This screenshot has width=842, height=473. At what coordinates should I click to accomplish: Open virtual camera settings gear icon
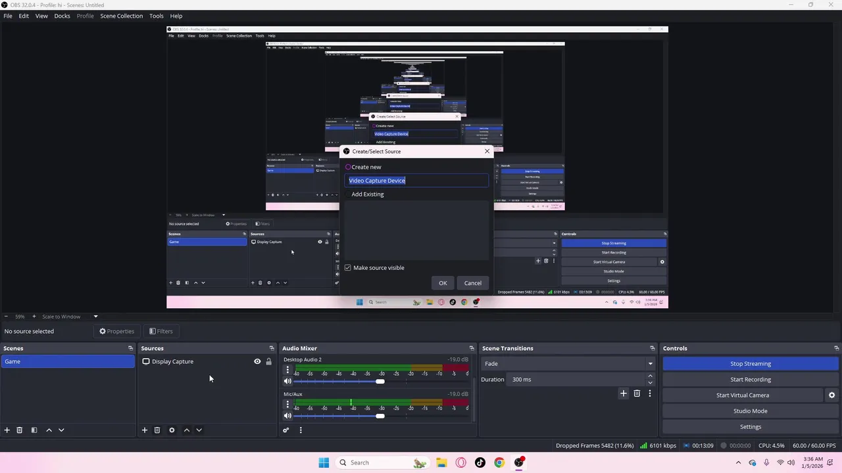click(831, 395)
